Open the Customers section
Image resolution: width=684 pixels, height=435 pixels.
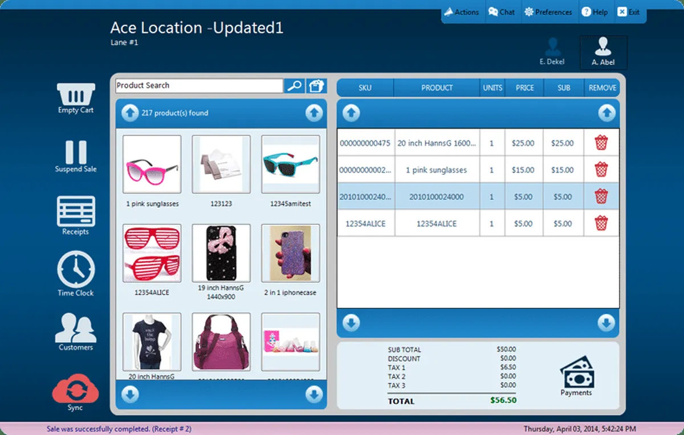pyautogui.click(x=75, y=329)
